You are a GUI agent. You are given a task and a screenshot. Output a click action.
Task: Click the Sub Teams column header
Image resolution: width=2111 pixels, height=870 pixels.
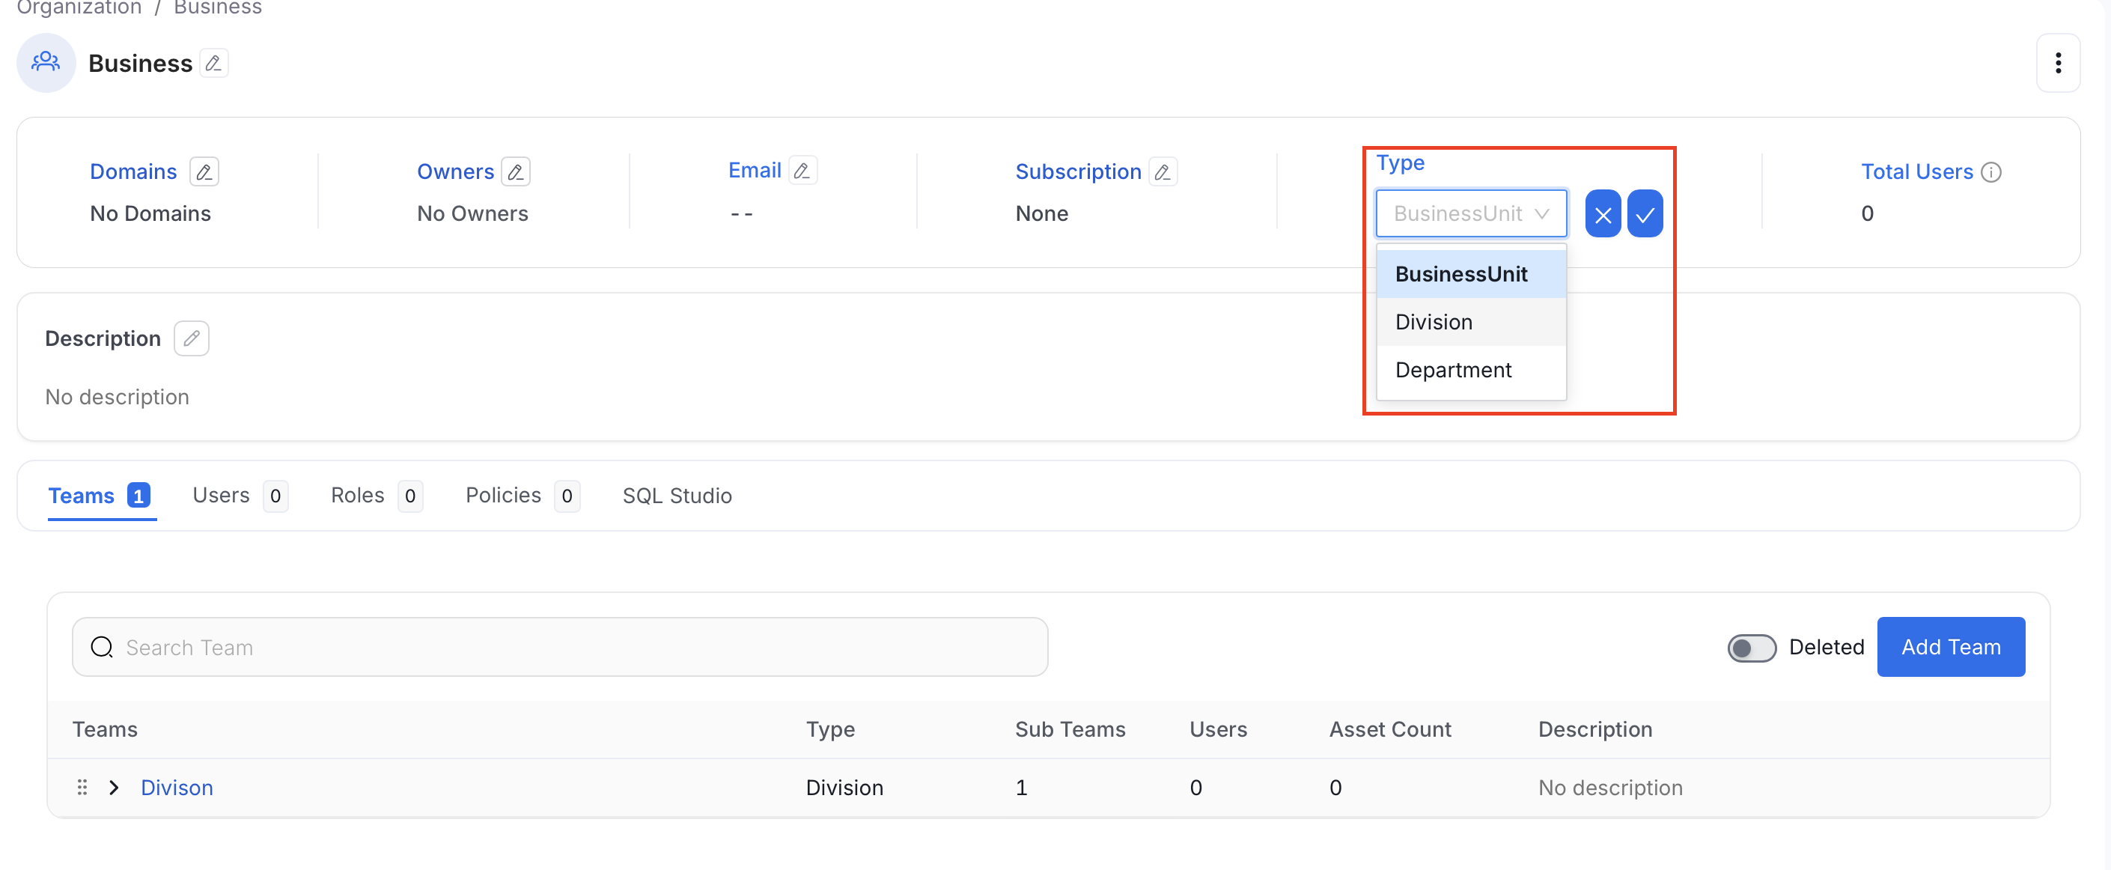point(1070,729)
